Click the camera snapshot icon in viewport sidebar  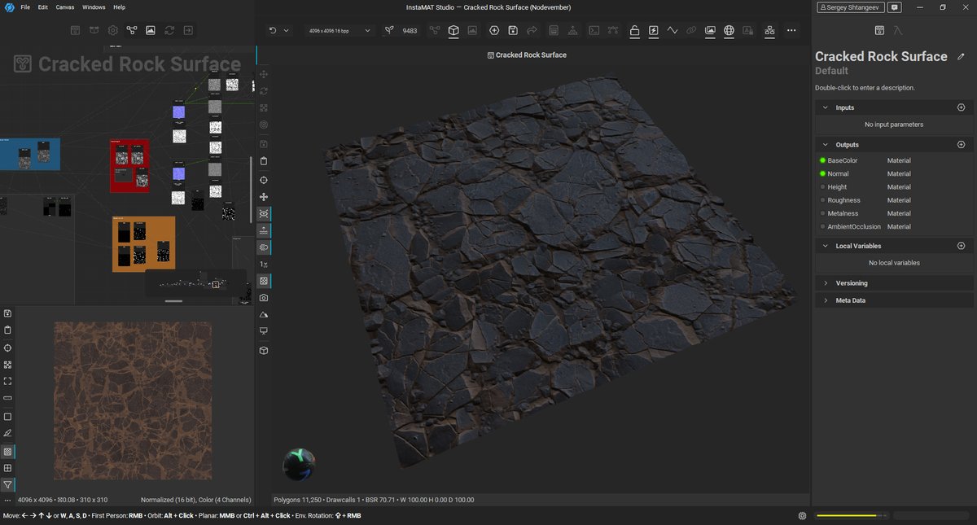pos(264,298)
